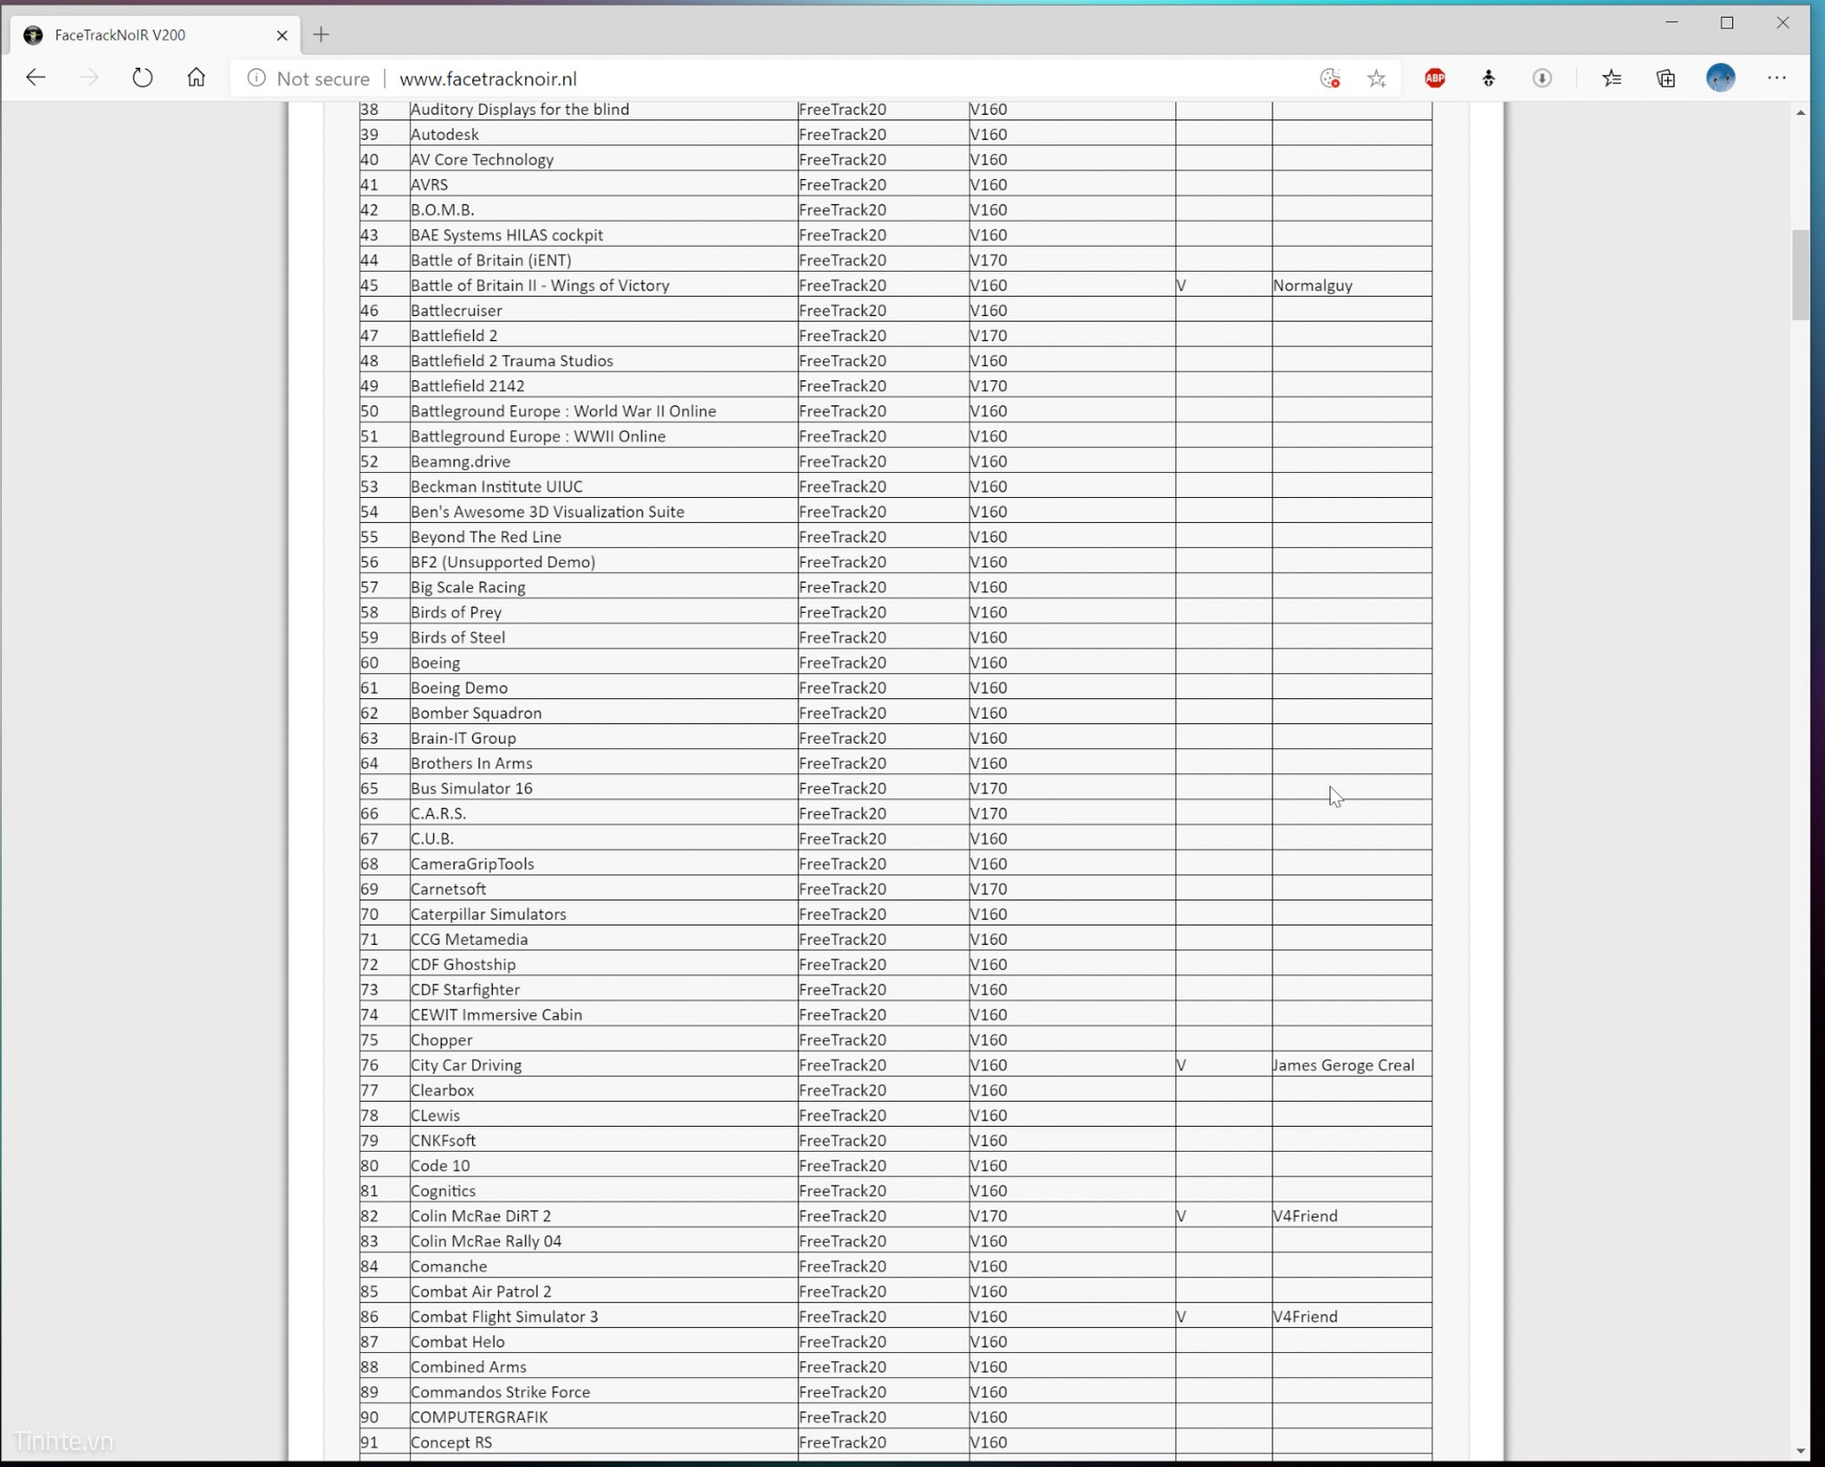This screenshot has width=1825, height=1467.
Task: Click V170 in the Battle of Britain (iENT) row
Action: pos(988,260)
